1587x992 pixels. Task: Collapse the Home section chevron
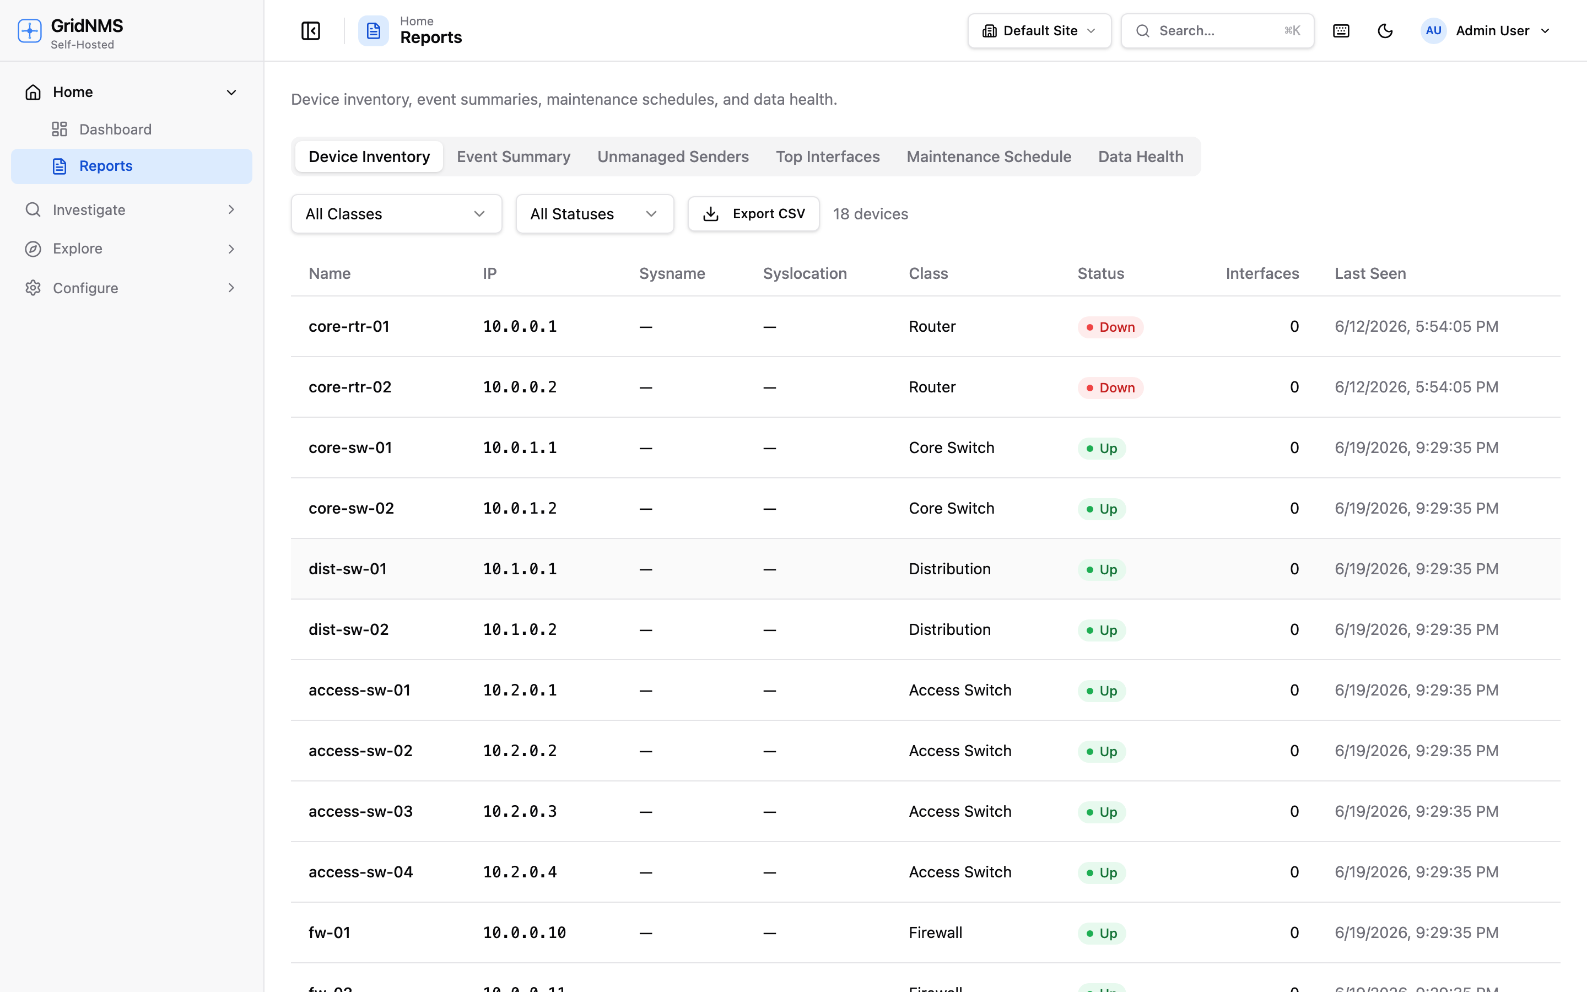(231, 93)
